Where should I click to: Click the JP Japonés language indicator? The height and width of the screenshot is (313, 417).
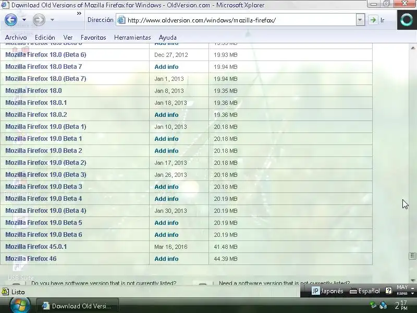point(327,291)
